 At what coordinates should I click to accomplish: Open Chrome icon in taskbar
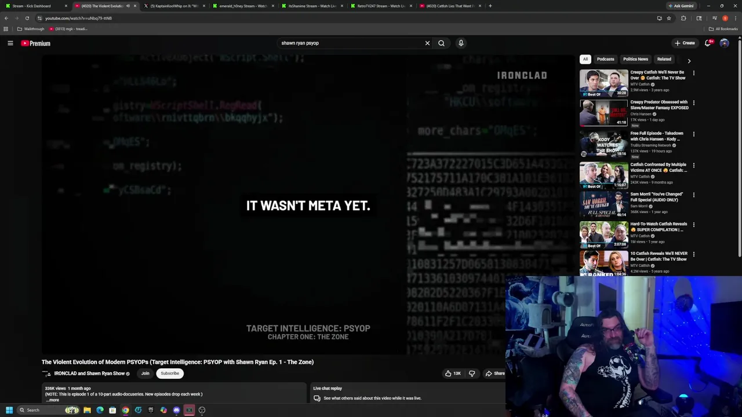(x=125, y=410)
